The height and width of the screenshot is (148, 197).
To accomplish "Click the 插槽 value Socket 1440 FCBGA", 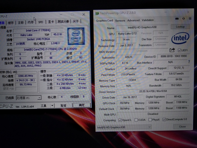I will (38, 39).
